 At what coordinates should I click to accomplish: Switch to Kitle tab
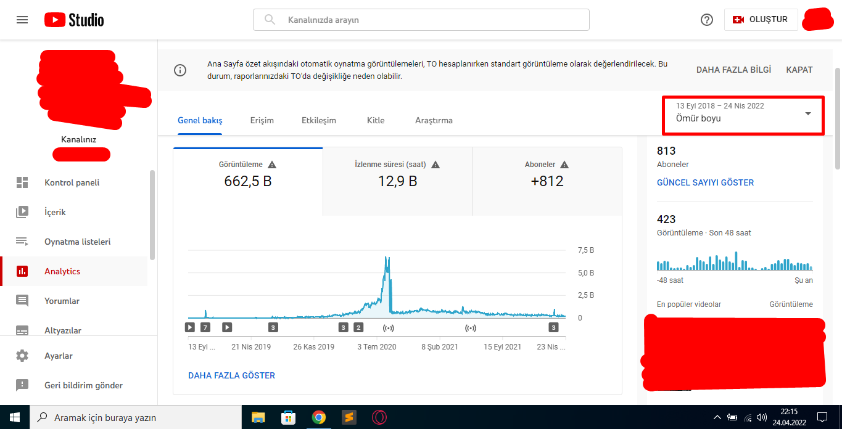[x=376, y=120]
